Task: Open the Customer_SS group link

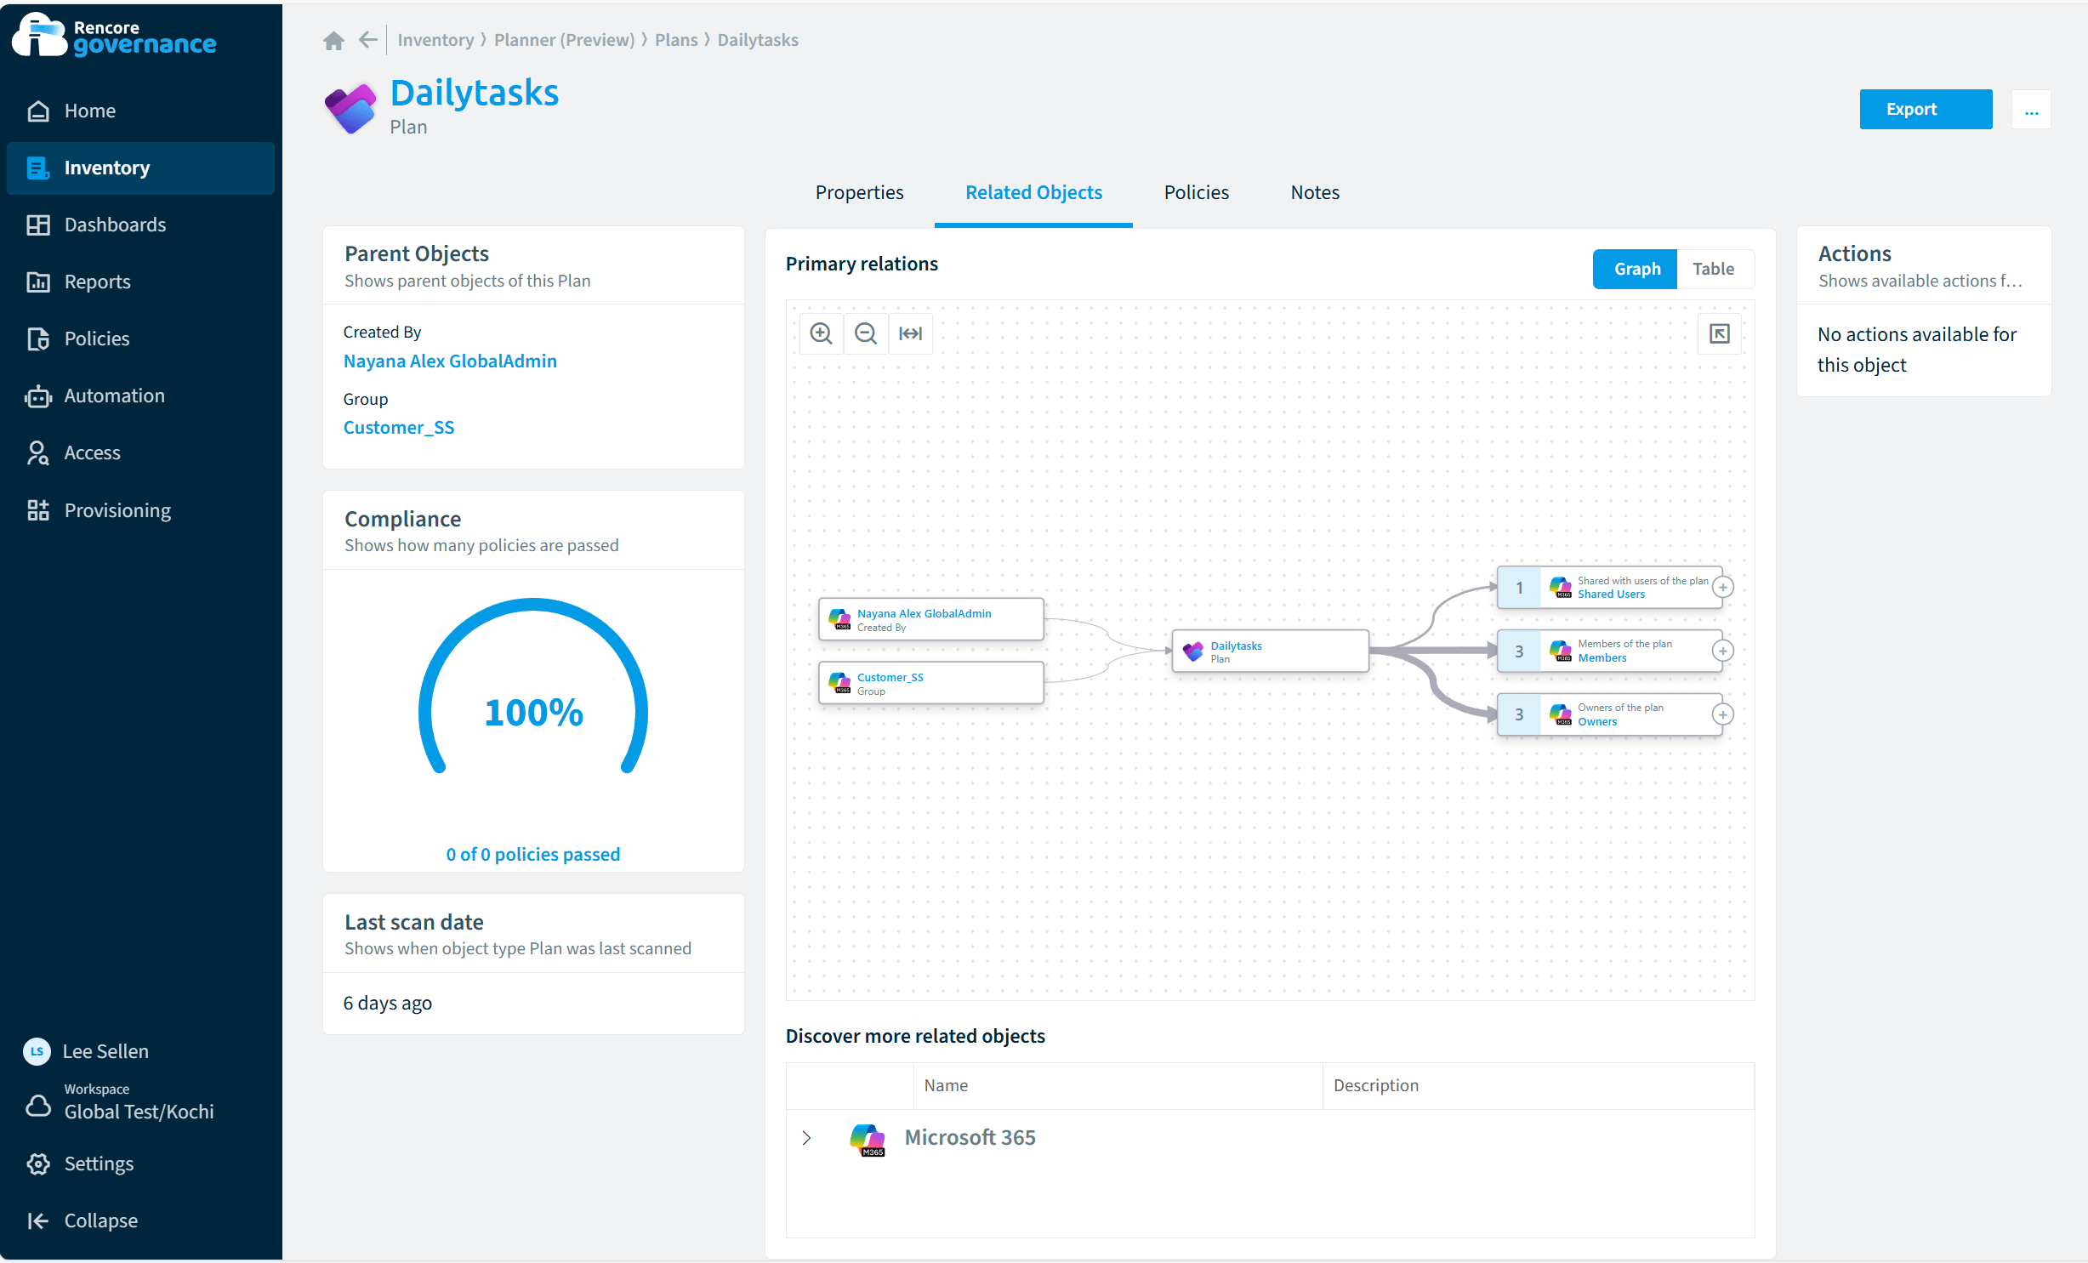Action: pos(399,427)
